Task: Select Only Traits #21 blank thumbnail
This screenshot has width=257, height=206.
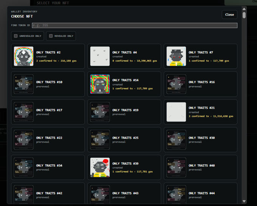Action: (x=176, y=112)
